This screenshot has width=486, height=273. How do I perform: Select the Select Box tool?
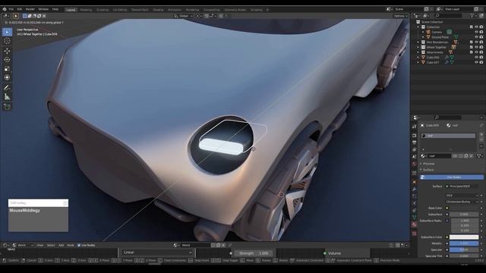pyautogui.click(x=7, y=32)
